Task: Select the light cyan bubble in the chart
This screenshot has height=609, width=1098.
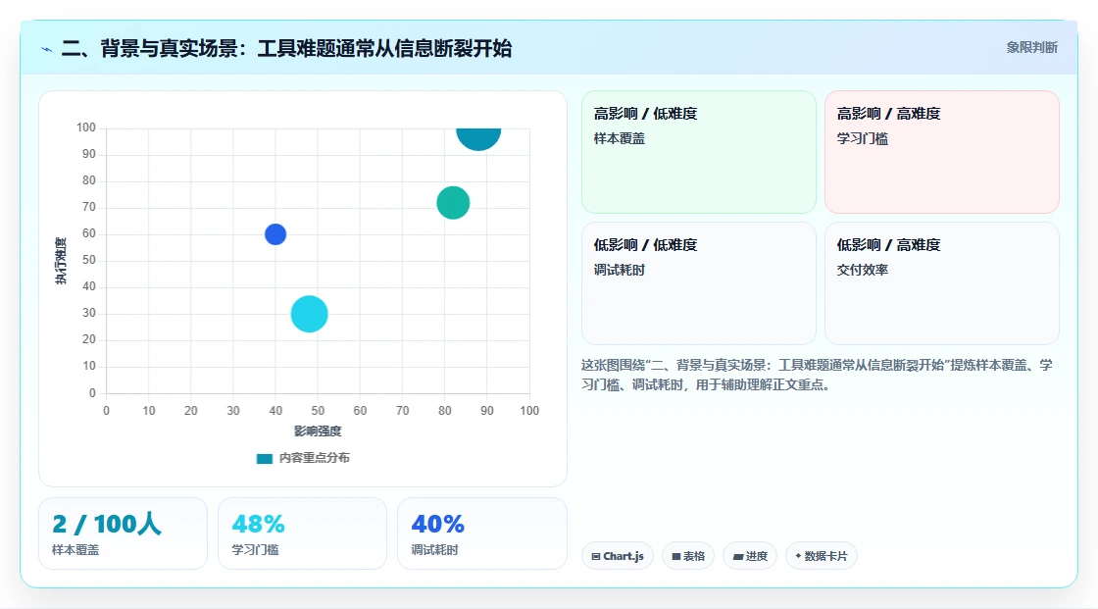Action: [309, 314]
